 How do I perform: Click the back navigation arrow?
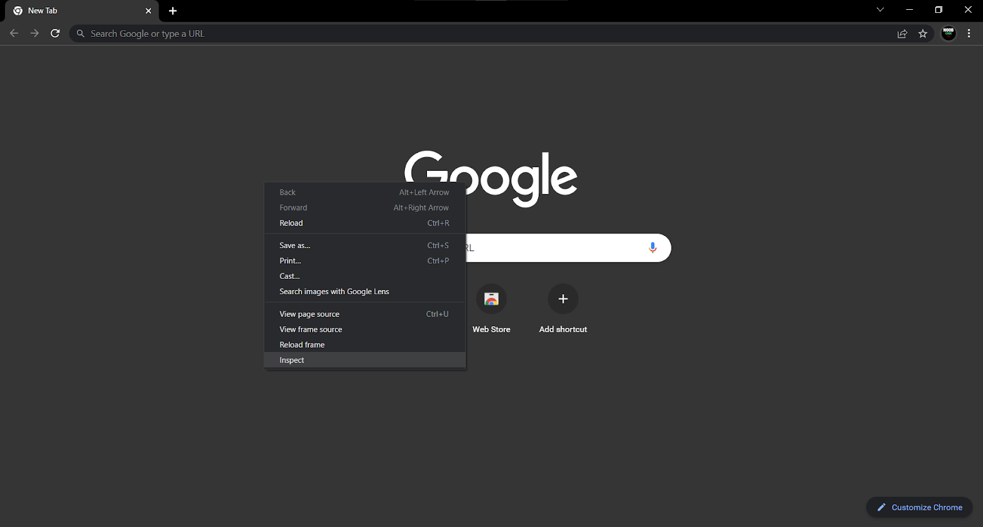click(14, 34)
